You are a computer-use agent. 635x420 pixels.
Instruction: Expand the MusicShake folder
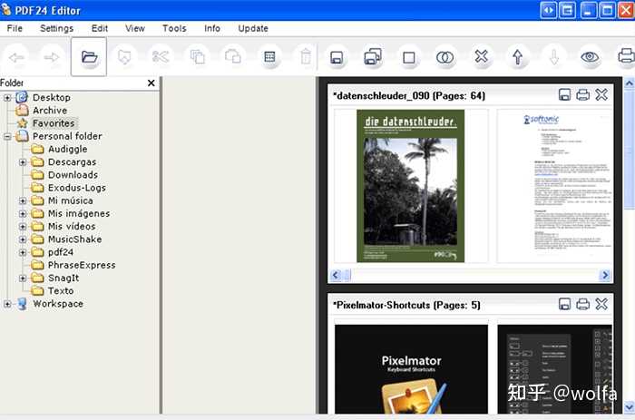point(23,239)
